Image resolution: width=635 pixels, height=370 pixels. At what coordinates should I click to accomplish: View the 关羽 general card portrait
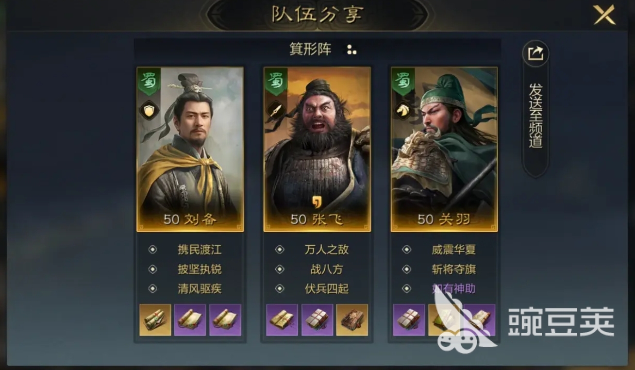[x=444, y=149]
